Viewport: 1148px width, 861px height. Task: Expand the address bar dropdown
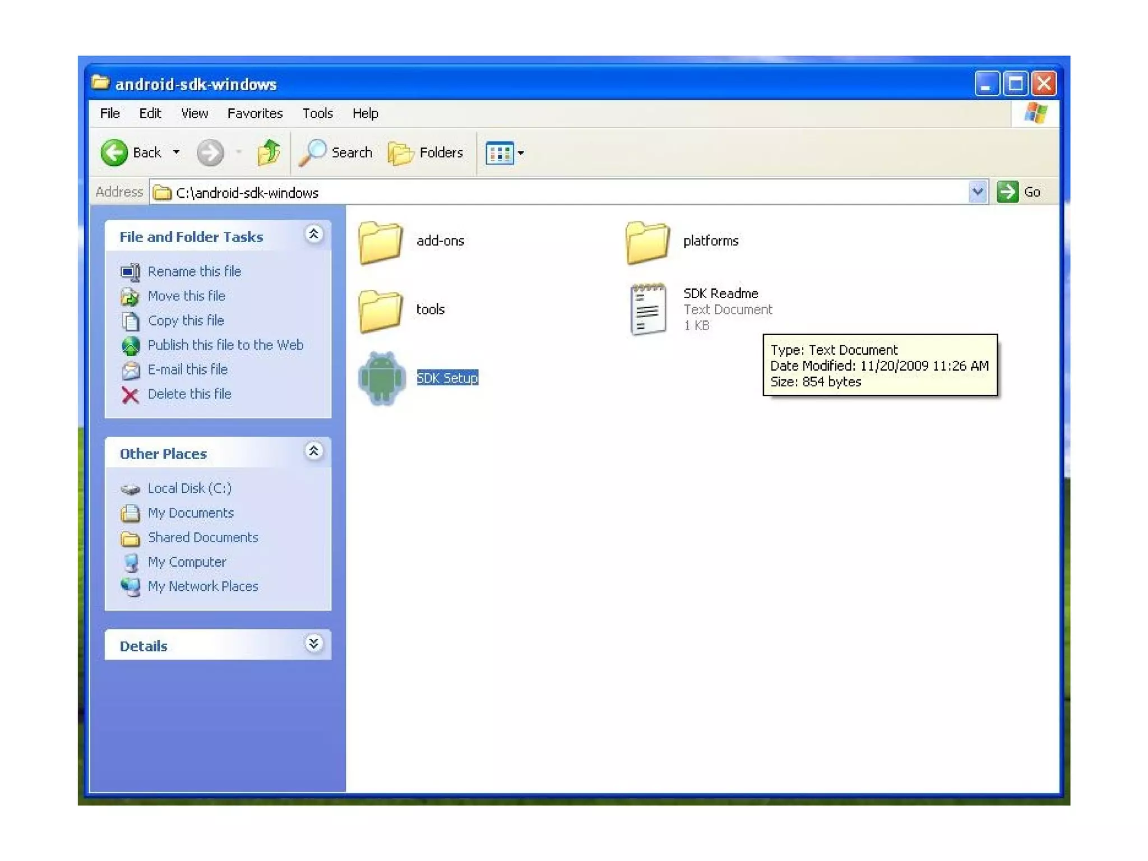(978, 192)
